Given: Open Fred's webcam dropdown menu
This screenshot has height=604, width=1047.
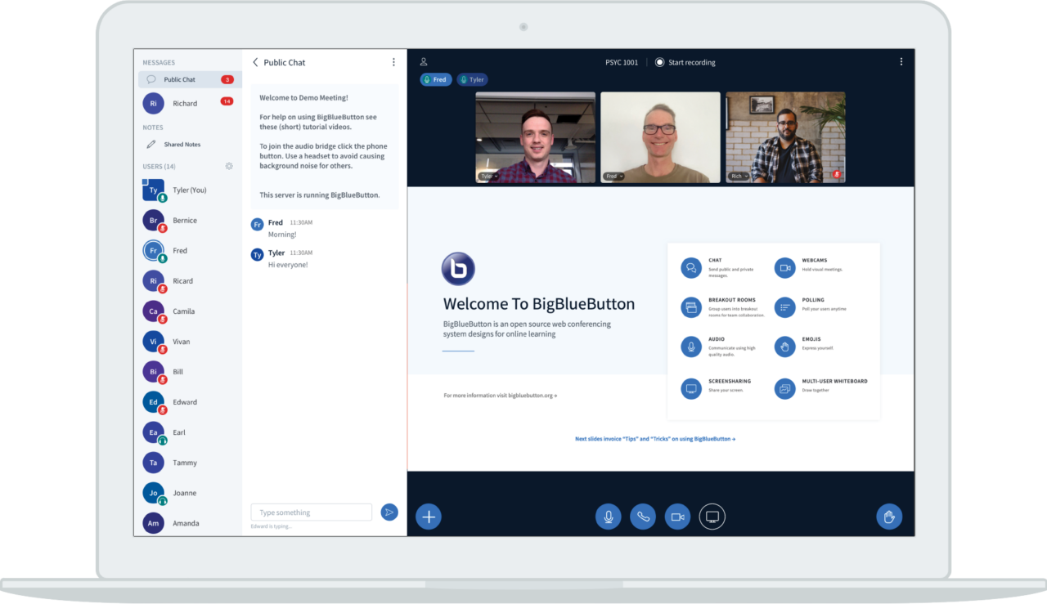Looking at the screenshot, I should (x=613, y=175).
